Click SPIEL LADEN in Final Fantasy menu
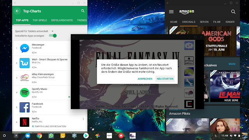This screenshot has height=140, width=249. tap(137, 92)
